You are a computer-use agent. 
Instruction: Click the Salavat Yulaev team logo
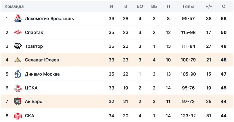[x=18, y=60]
